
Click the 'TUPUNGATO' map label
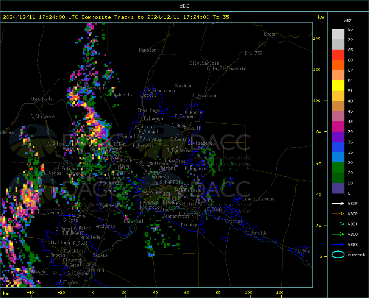click(x=73, y=233)
